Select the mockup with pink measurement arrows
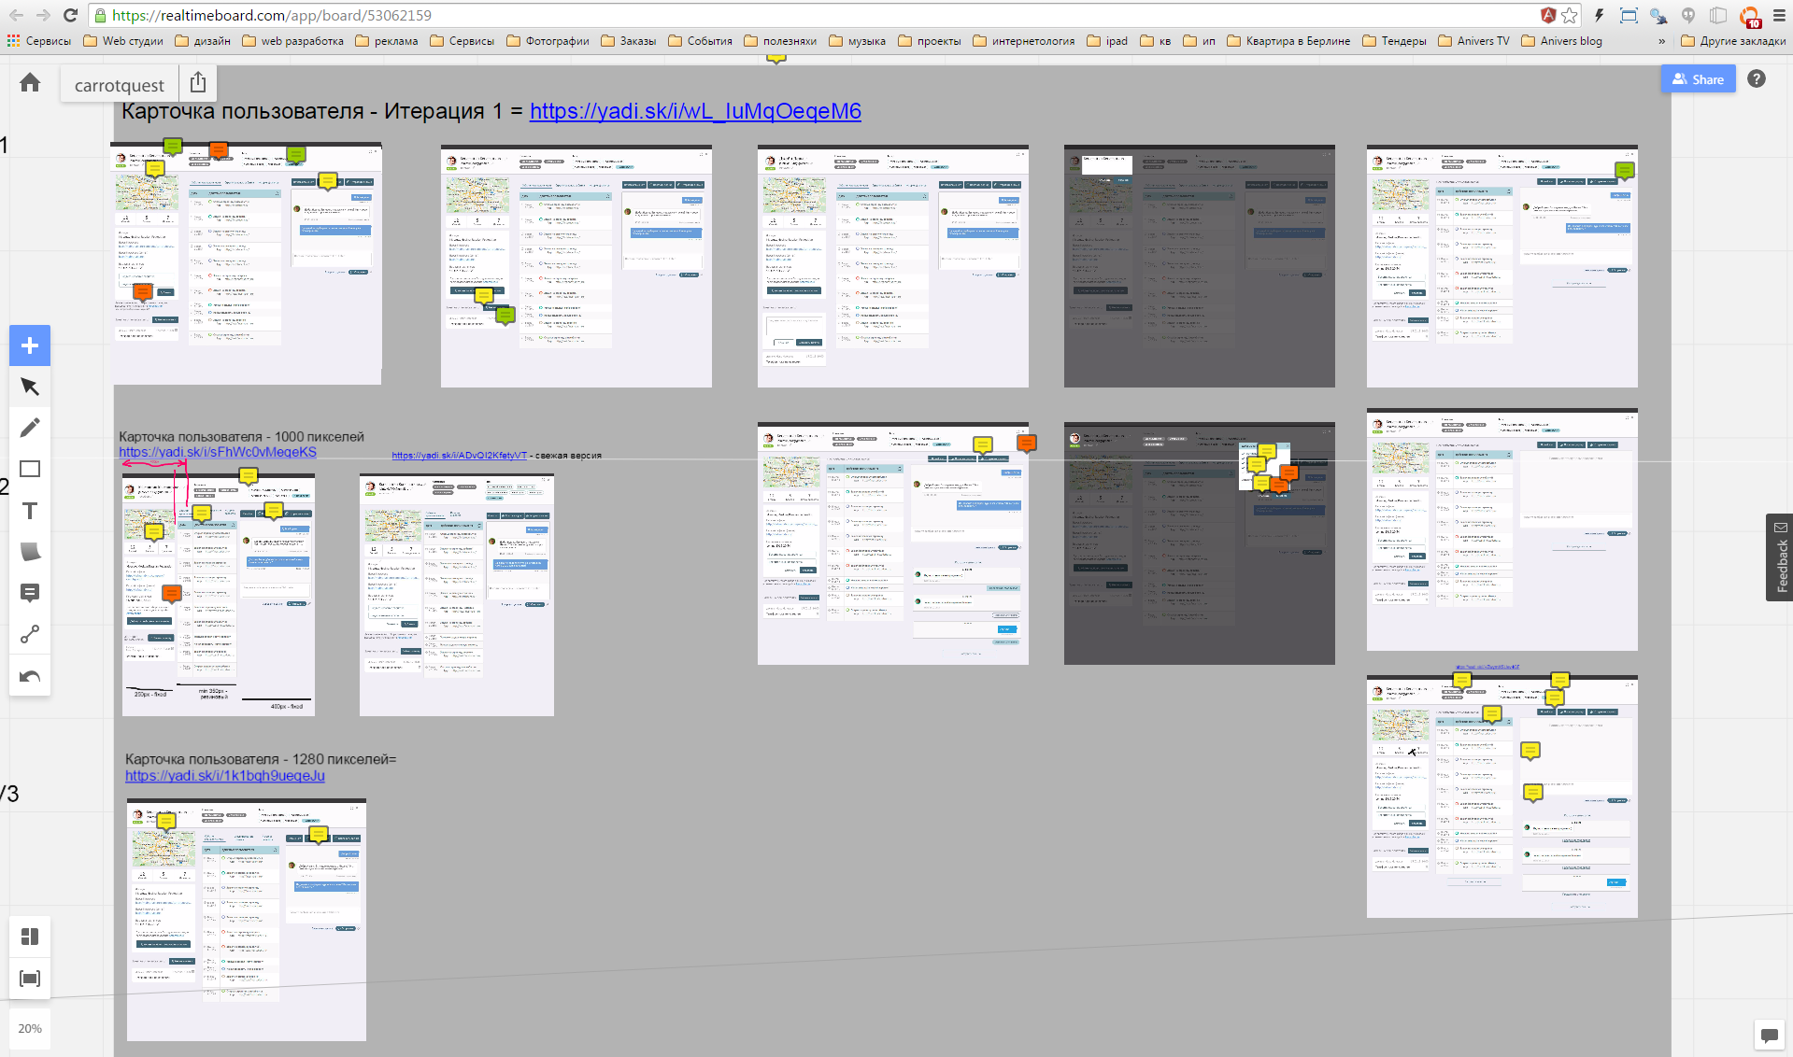The width and height of the screenshot is (1793, 1057). point(219,595)
